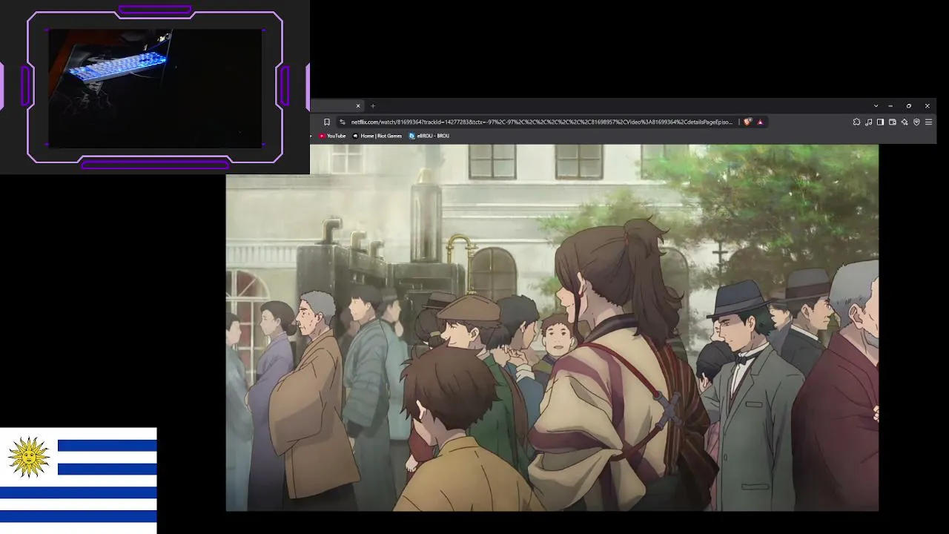Open the Extensions puzzle icon
This screenshot has width=949, height=534.
(856, 122)
